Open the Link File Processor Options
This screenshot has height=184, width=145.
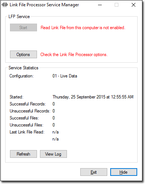[x=23, y=55]
